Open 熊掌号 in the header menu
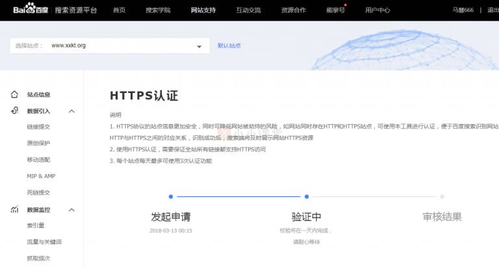This screenshot has width=499, height=267. point(335,10)
